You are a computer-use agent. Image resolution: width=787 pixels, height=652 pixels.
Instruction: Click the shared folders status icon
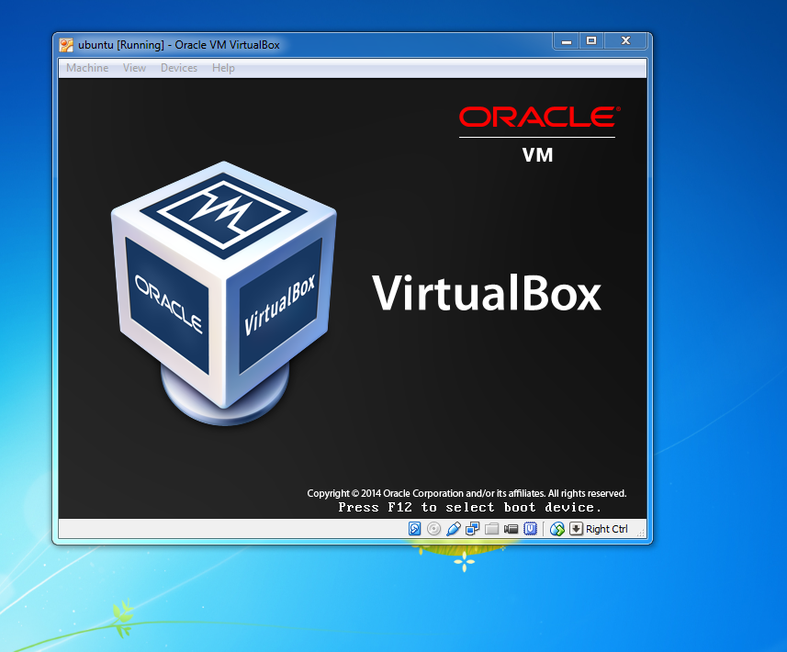tap(491, 529)
